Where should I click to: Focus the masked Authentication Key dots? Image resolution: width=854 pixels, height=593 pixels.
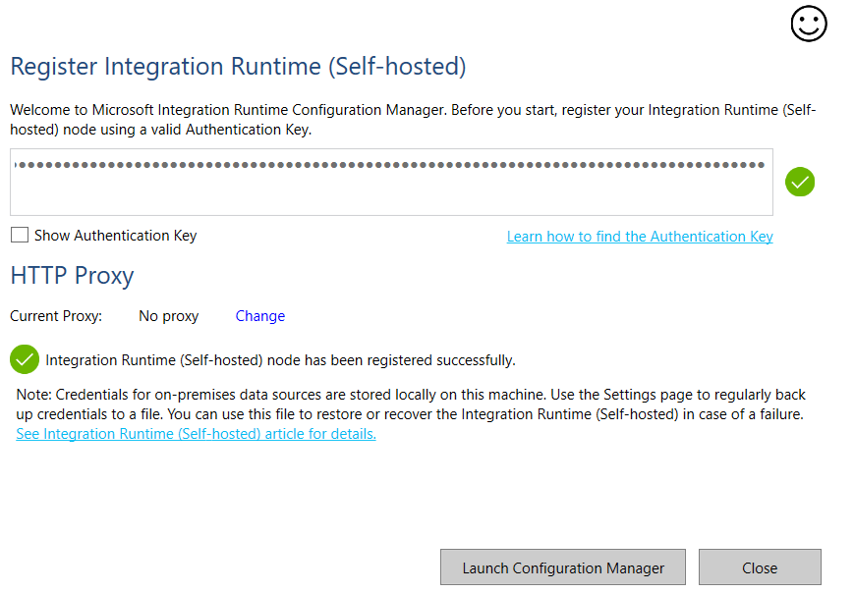392,165
